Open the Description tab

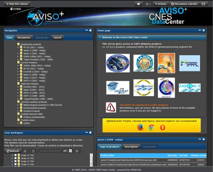[131, 147]
